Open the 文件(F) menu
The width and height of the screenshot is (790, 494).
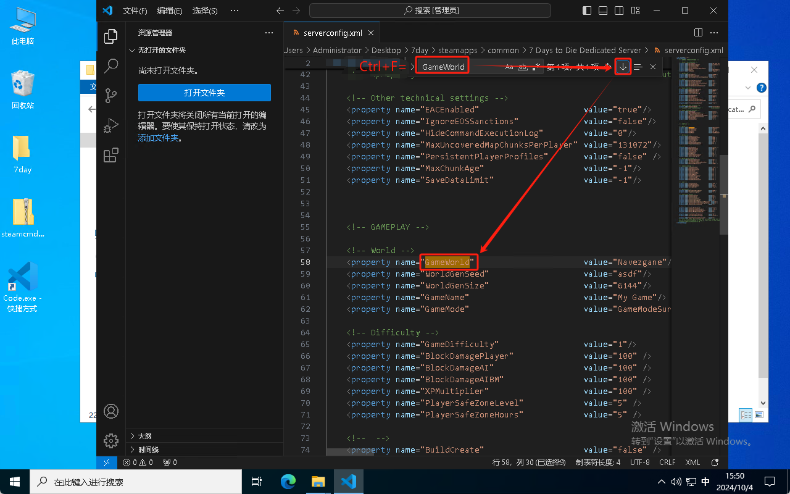135,10
